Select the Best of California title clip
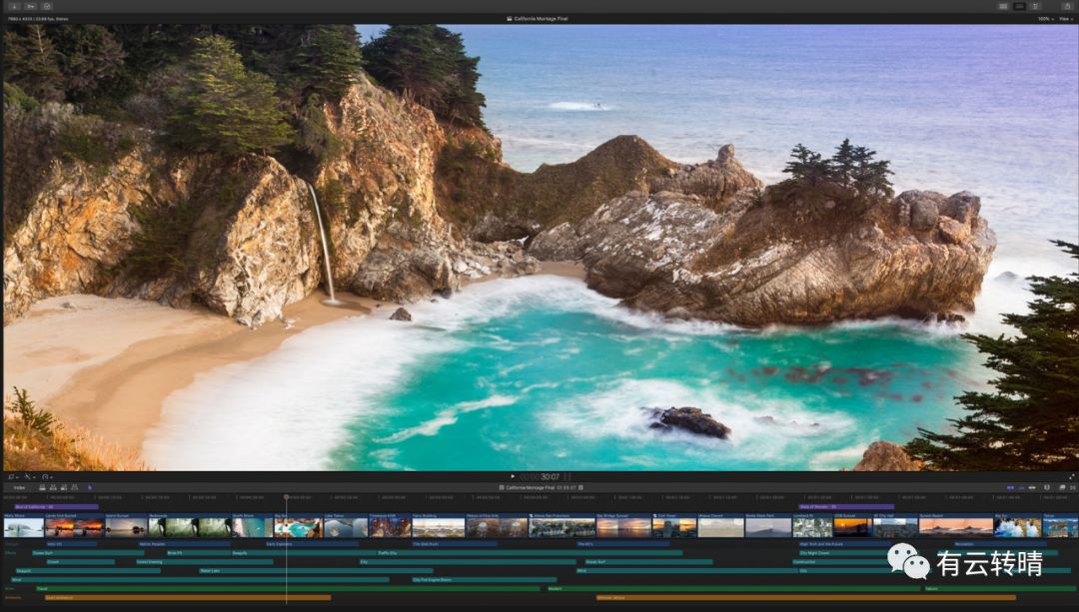 click(56, 507)
